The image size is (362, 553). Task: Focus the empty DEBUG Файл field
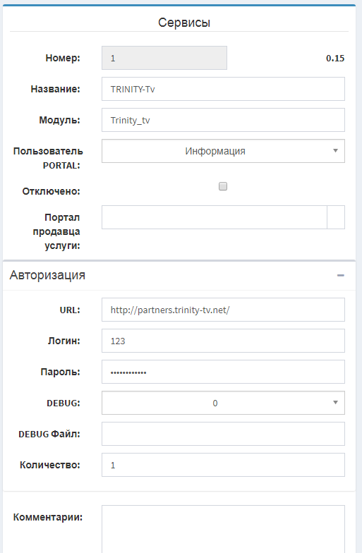[x=223, y=434]
